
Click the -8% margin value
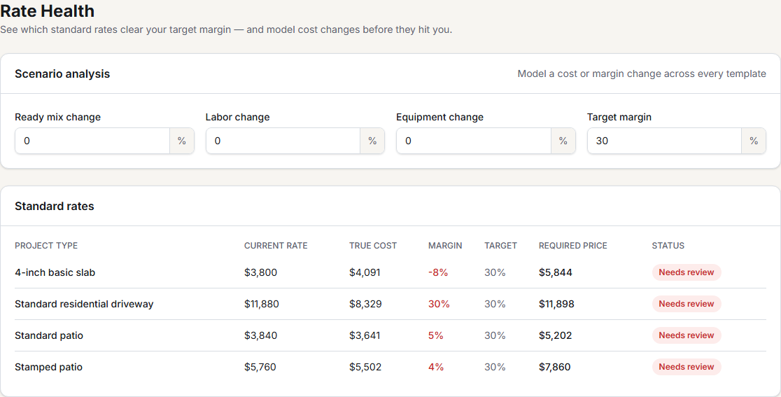click(438, 272)
